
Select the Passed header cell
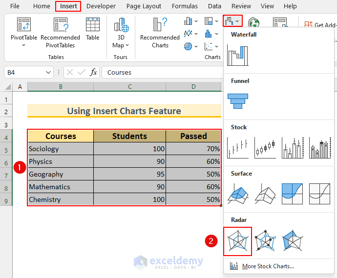coord(193,136)
